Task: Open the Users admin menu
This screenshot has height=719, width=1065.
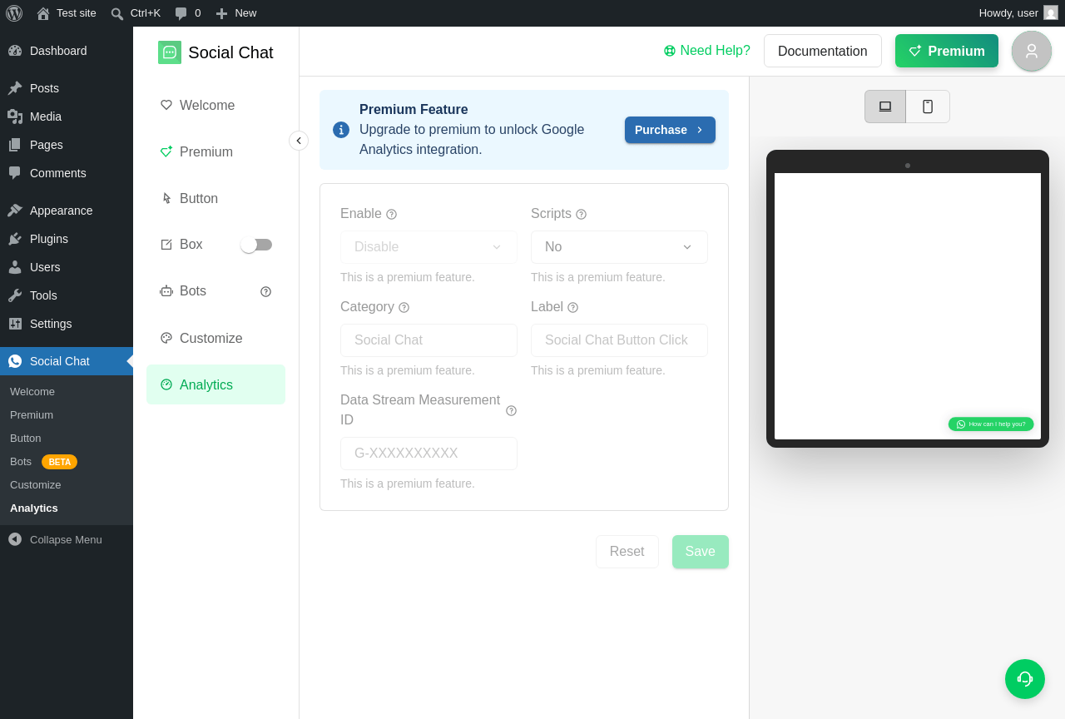Action: pyautogui.click(x=67, y=267)
